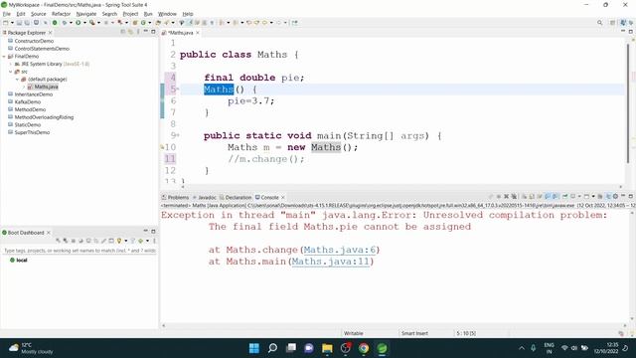The height and width of the screenshot is (358, 636).
Task: Click the green Boot Dashboard toolbar icon
Action: [55, 23]
